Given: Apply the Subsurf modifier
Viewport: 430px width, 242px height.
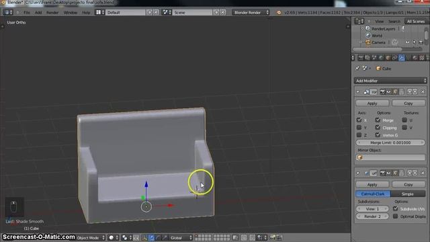Looking at the screenshot, I should coord(372,185).
